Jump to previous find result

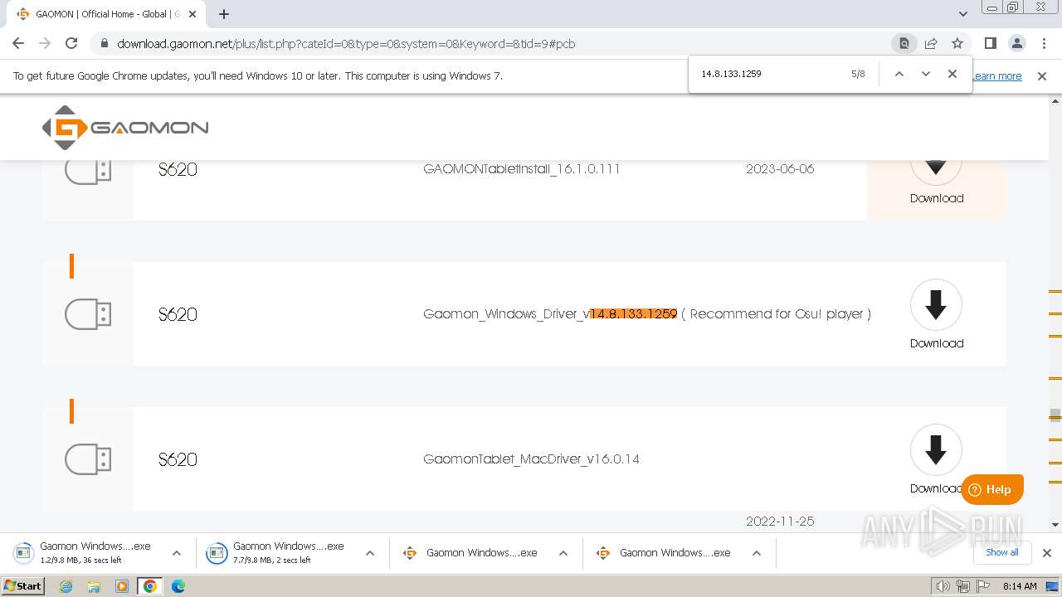899,74
